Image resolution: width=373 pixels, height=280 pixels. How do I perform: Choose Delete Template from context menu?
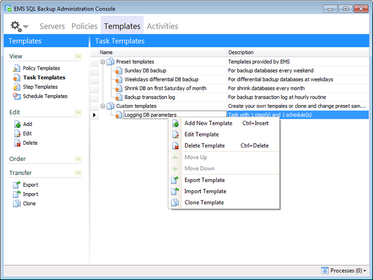[224, 146]
